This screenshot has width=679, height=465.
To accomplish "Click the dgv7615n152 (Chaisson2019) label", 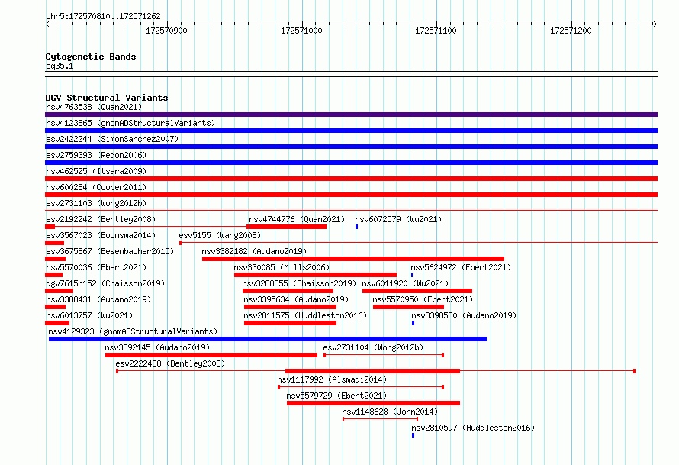I will [105, 283].
